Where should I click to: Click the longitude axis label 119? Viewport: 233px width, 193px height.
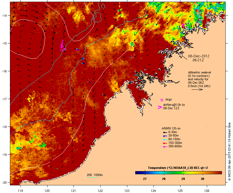pos(20,191)
